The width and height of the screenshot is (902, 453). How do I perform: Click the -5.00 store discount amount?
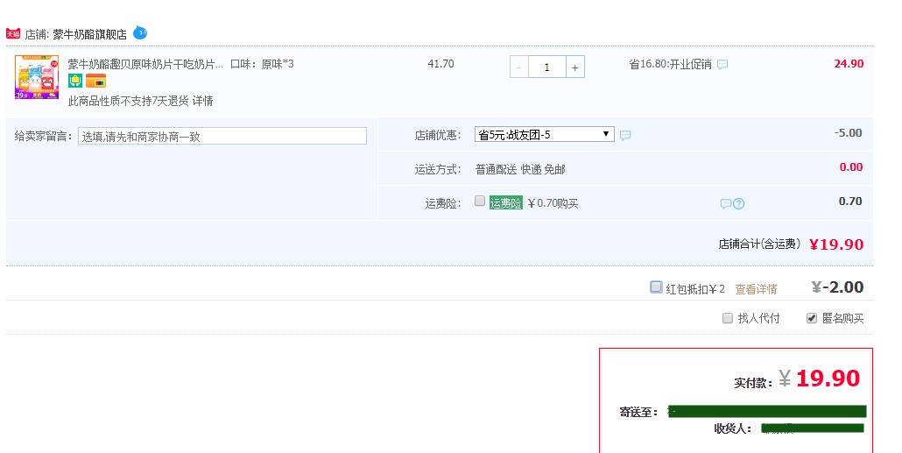click(x=849, y=133)
